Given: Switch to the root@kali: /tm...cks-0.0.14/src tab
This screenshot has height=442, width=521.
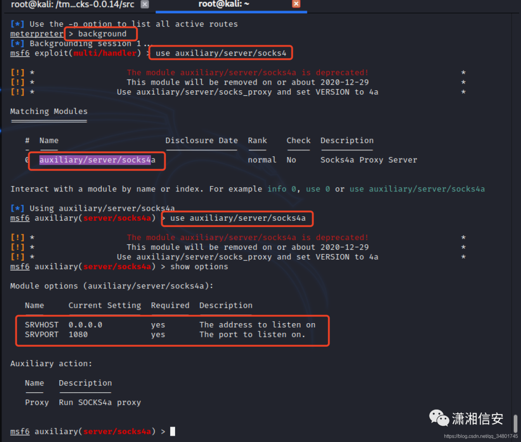Looking at the screenshot, I should pyautogui.click(x=72, y=4).
